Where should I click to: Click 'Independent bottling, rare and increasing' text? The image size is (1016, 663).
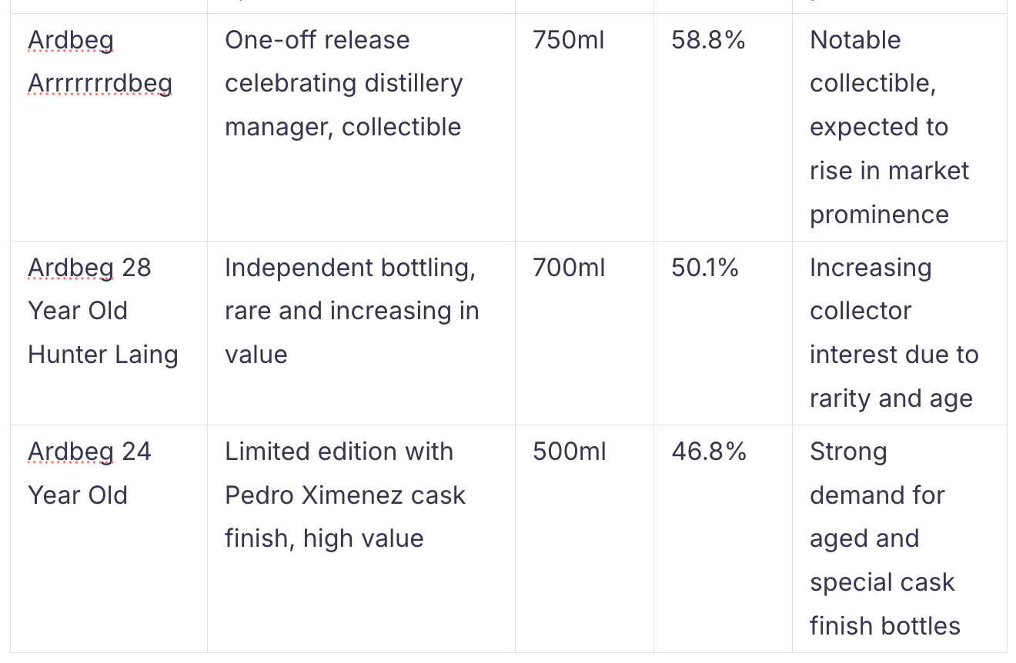click(x=352, y=311)
